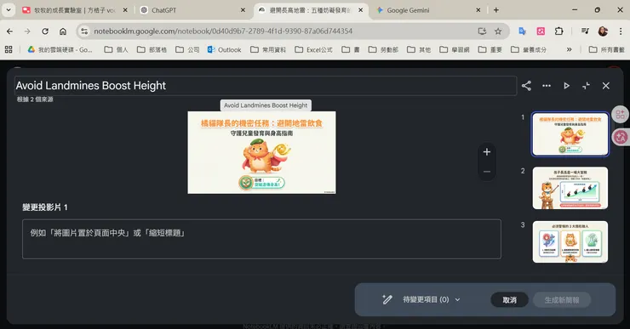Go back with the browser back arrow

9,31
